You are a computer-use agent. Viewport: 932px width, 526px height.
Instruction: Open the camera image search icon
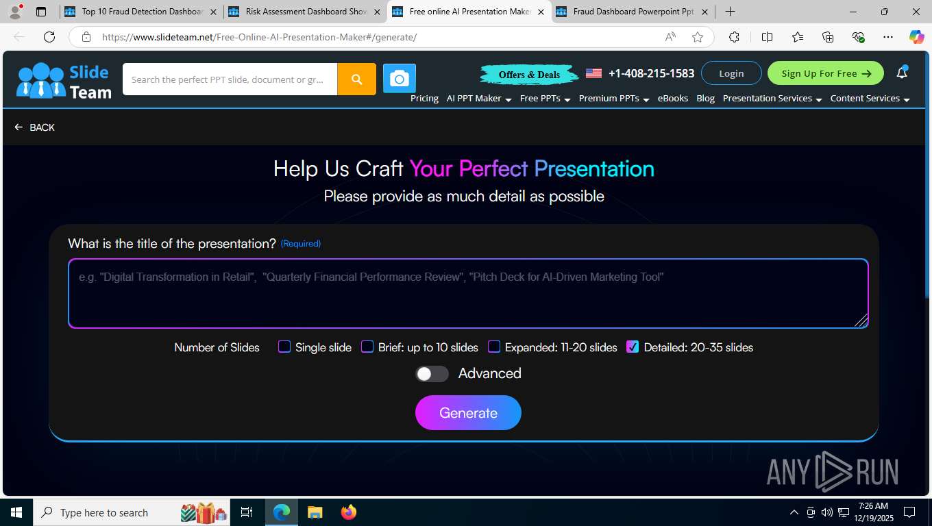click(x=399, y=79)
